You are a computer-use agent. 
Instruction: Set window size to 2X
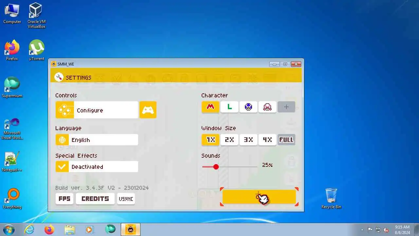[229, 140]
